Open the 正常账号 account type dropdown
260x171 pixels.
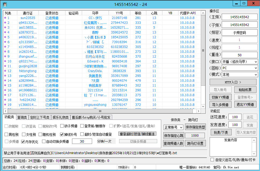pyautogui.click(x=173, y=127)
